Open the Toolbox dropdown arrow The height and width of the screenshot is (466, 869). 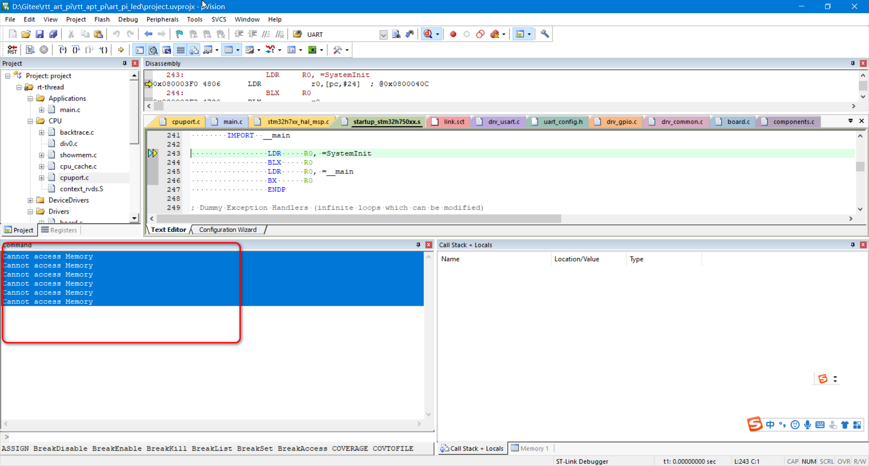(347, 50)
